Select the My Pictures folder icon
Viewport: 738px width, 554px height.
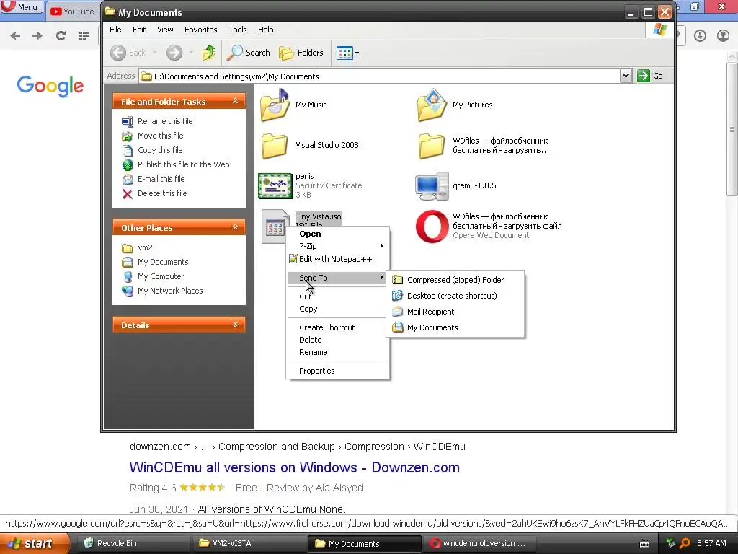pyautogui.click(x=432, y=105)
